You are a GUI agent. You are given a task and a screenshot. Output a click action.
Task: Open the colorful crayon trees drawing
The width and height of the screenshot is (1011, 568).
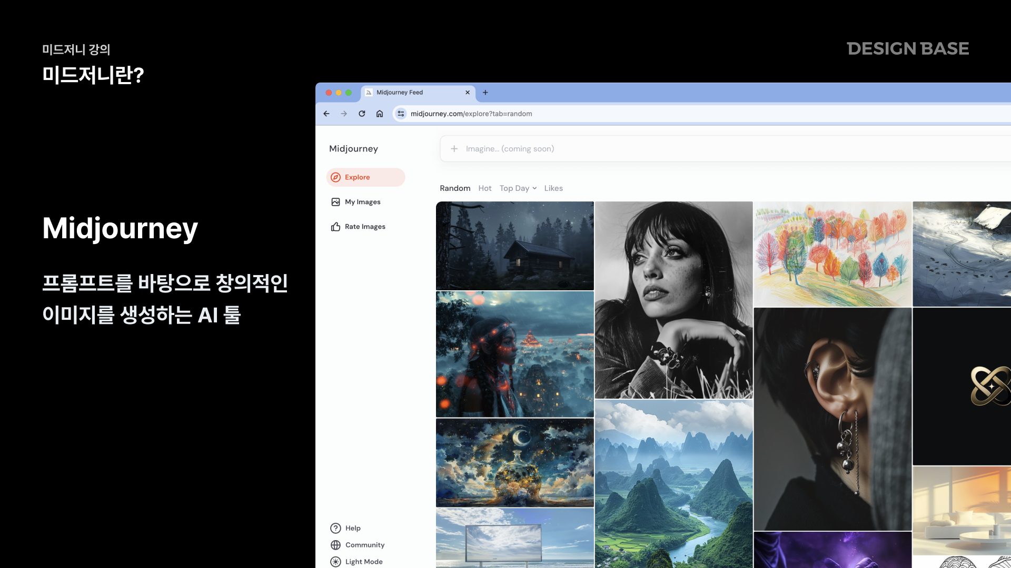click(832, 254)
